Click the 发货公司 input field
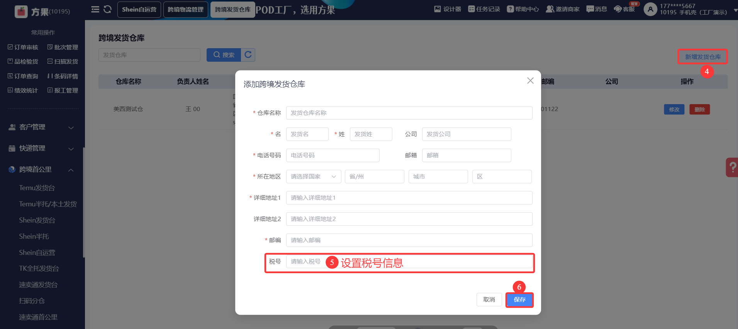Screen dimensions: 738x329 [x=467, y=134]
